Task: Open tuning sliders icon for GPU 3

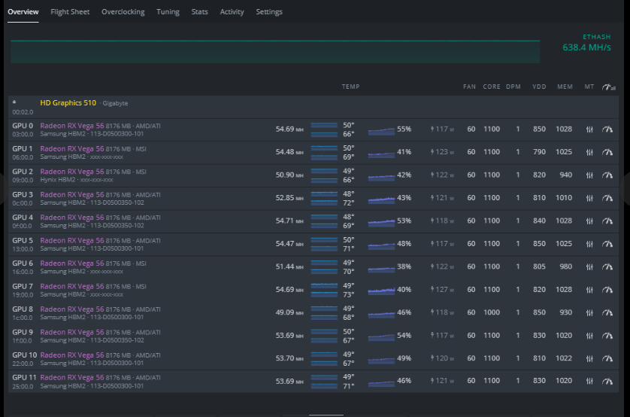Action: tap(589, 198)
